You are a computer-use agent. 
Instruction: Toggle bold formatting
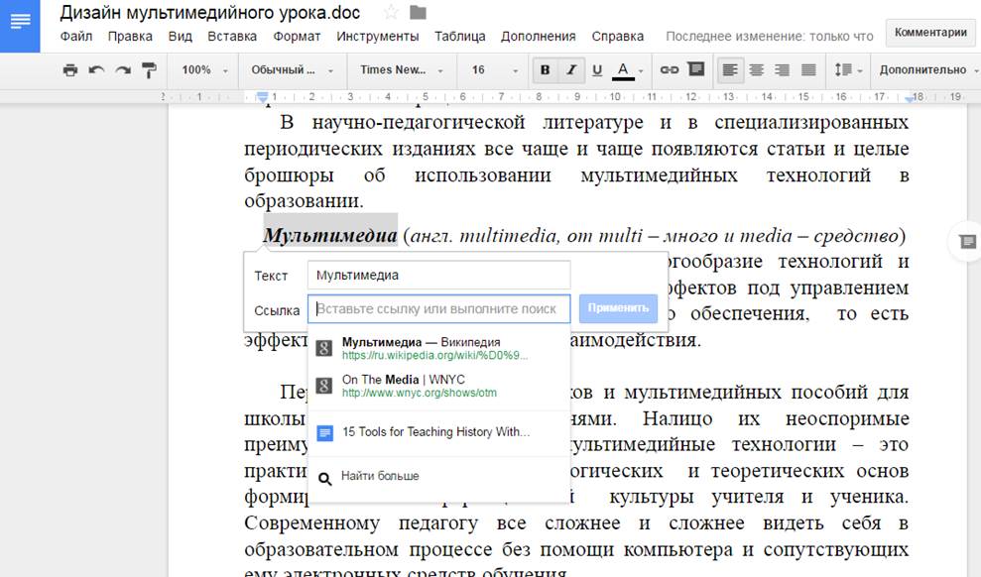[545, 70]
